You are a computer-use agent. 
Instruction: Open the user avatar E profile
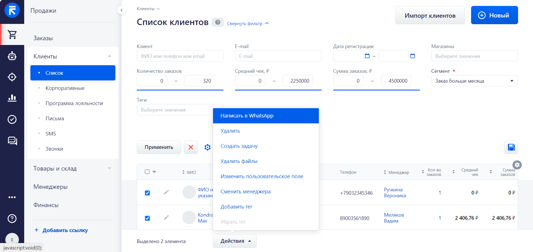12,239
